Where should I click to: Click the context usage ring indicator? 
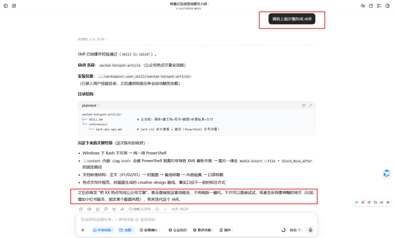[x=283, y=230]
